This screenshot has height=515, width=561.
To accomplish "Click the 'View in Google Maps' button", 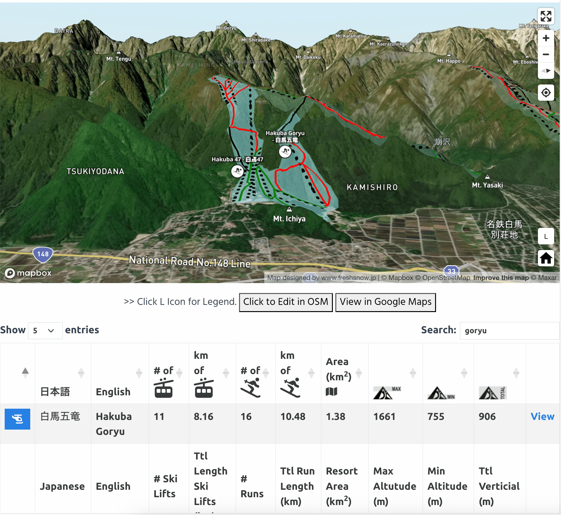I will [x=386, y=302].
